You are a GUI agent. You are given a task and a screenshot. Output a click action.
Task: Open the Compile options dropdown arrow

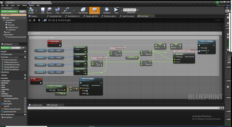(x=36, y=10)
